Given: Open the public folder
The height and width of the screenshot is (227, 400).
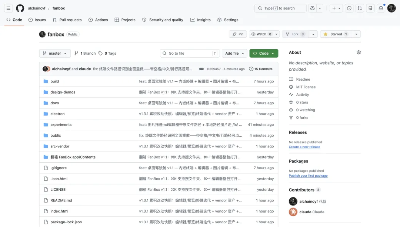Looking at the screenshot, I should point(56,135).
